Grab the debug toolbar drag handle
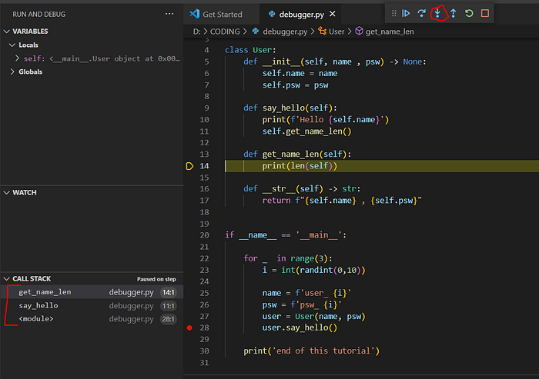Image resolution: width=539 pixels, height=379 pixels. [x=394, y=13]
